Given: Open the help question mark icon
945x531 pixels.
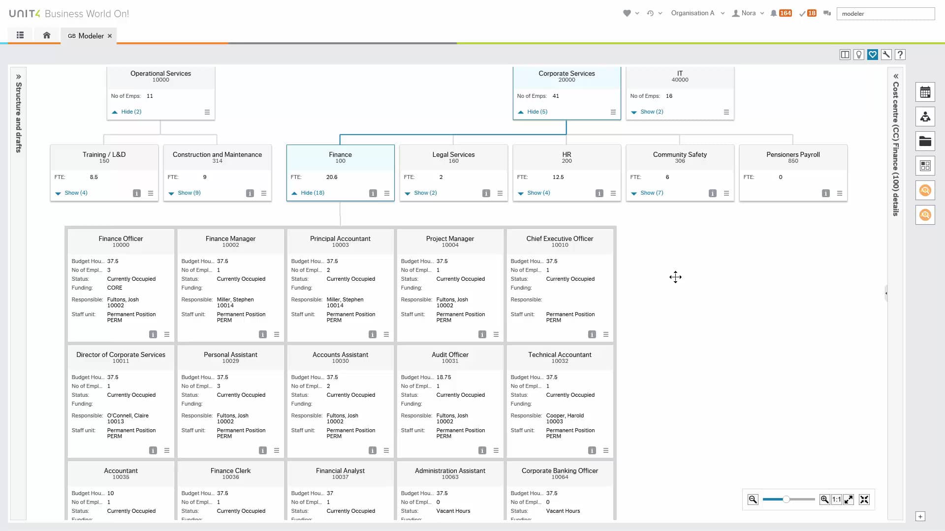Looking at the screenshot, I should [900, 55].
